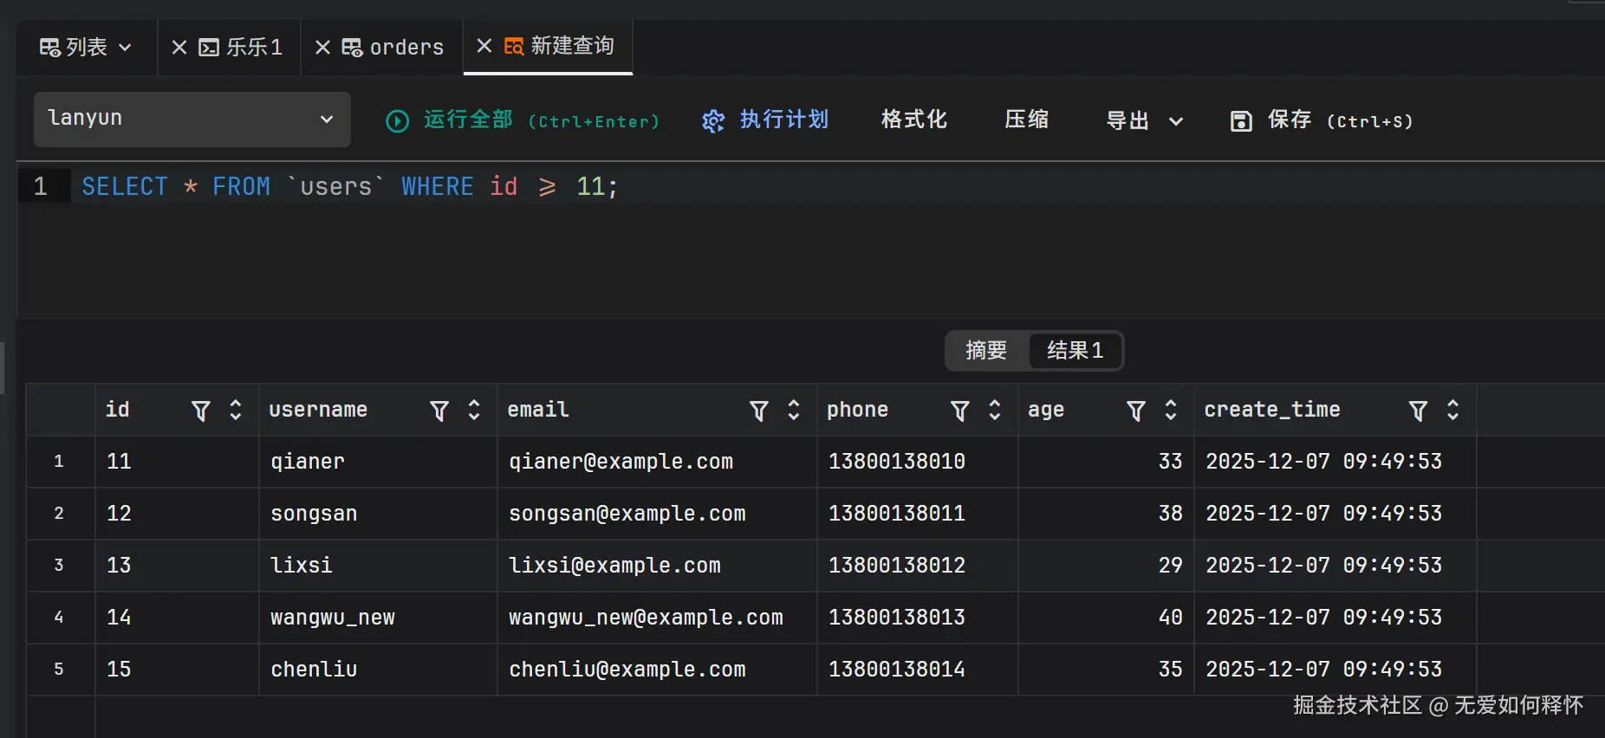
Task: Run all with 运行全部 button
Action: [x=523, y=120]
